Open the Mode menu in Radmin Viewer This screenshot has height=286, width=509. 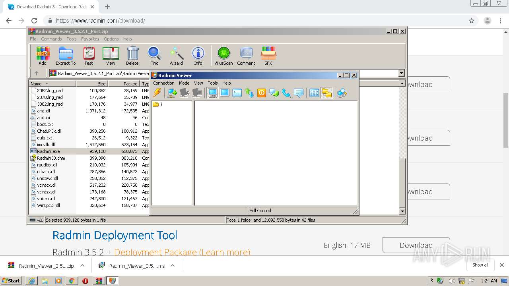(x=184, y=83)
